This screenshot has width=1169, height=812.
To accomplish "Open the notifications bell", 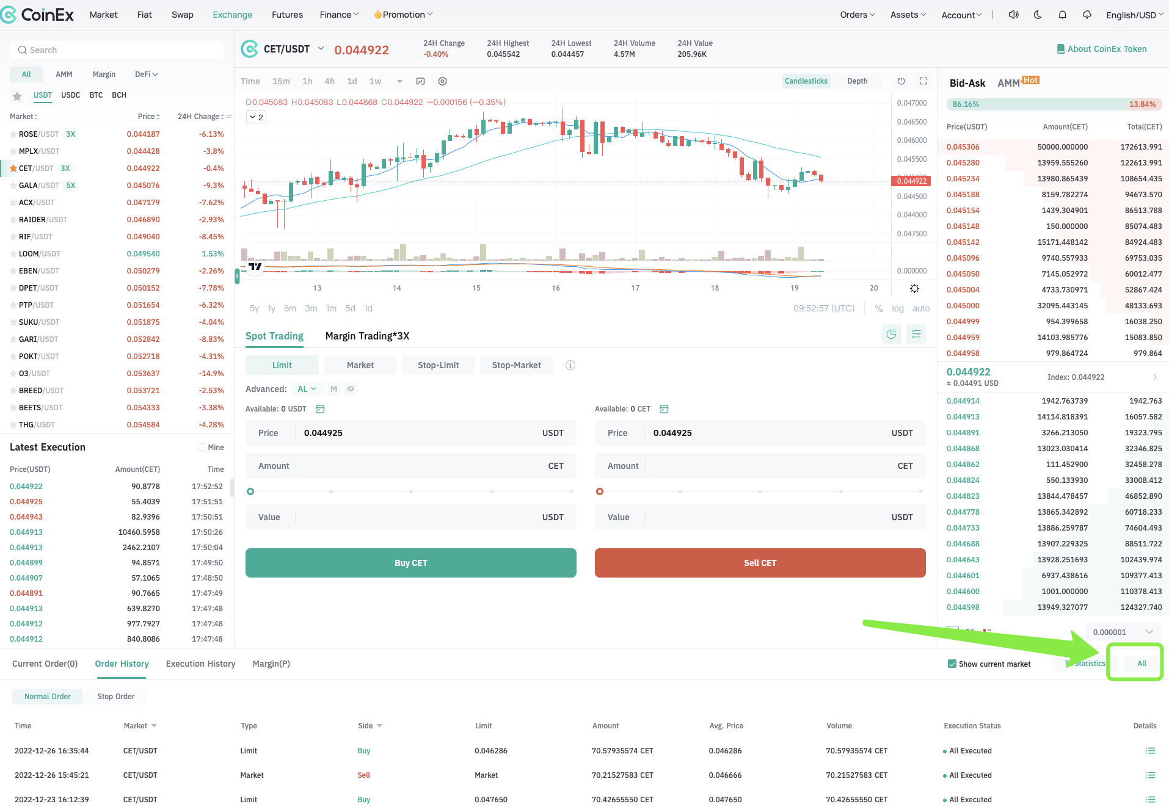I will [x=1062, y=15].
